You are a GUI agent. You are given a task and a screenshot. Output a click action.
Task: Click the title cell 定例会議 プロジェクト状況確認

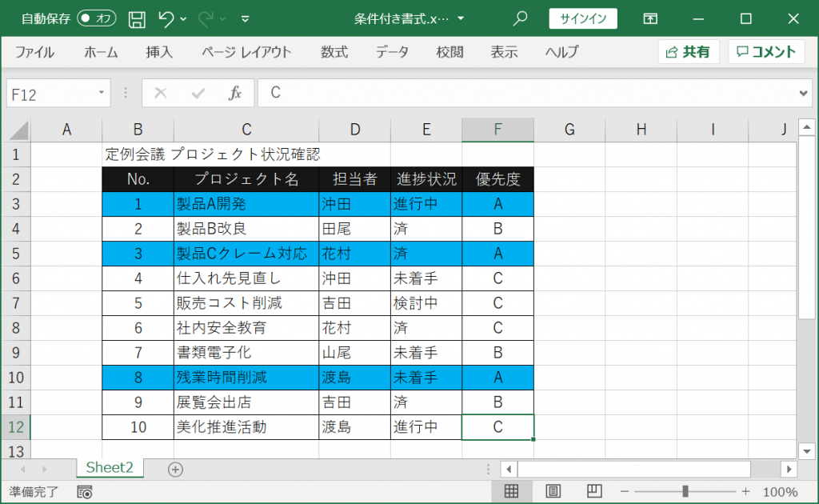point(213,154)
